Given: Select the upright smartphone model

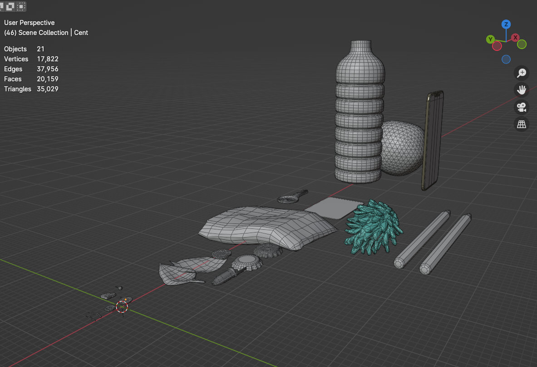Looking at the screenshot, I should 433,140.
